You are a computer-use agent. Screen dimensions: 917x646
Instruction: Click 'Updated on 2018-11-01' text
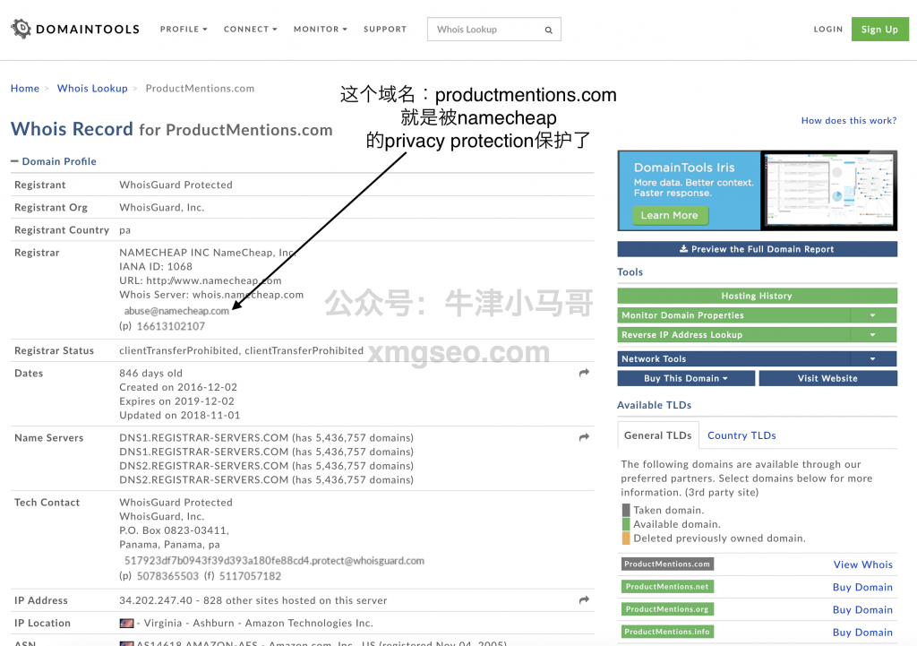[x=179, y=416]
